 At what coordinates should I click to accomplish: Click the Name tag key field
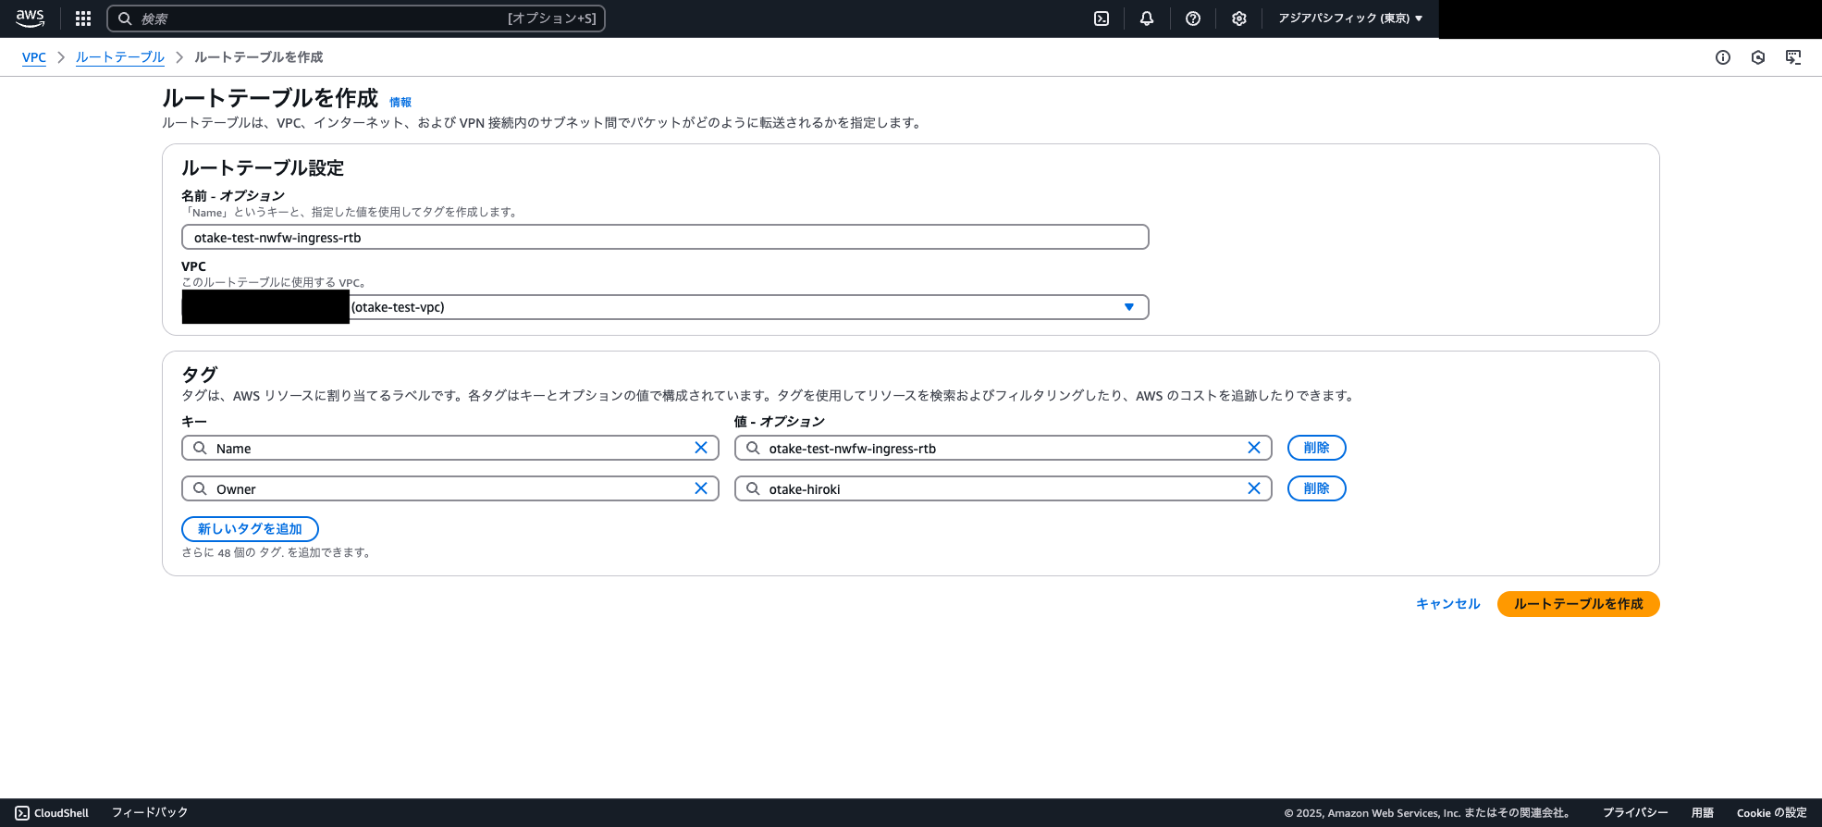pyautogui.click(x=450, y=448)
